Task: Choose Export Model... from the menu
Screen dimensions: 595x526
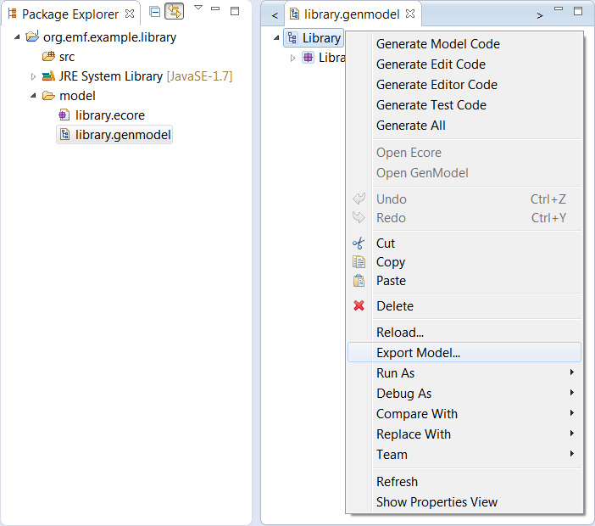Action: (x=464, y=353)
